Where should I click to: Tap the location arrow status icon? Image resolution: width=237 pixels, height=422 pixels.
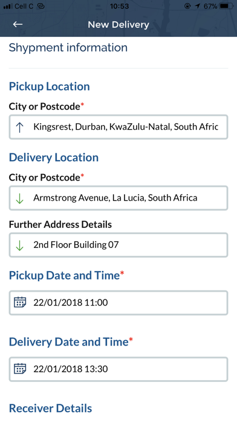[198, 6]
